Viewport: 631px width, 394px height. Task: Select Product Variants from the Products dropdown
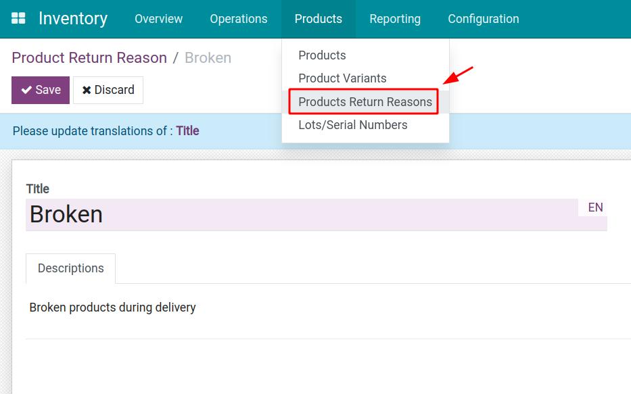click(342, 78)
